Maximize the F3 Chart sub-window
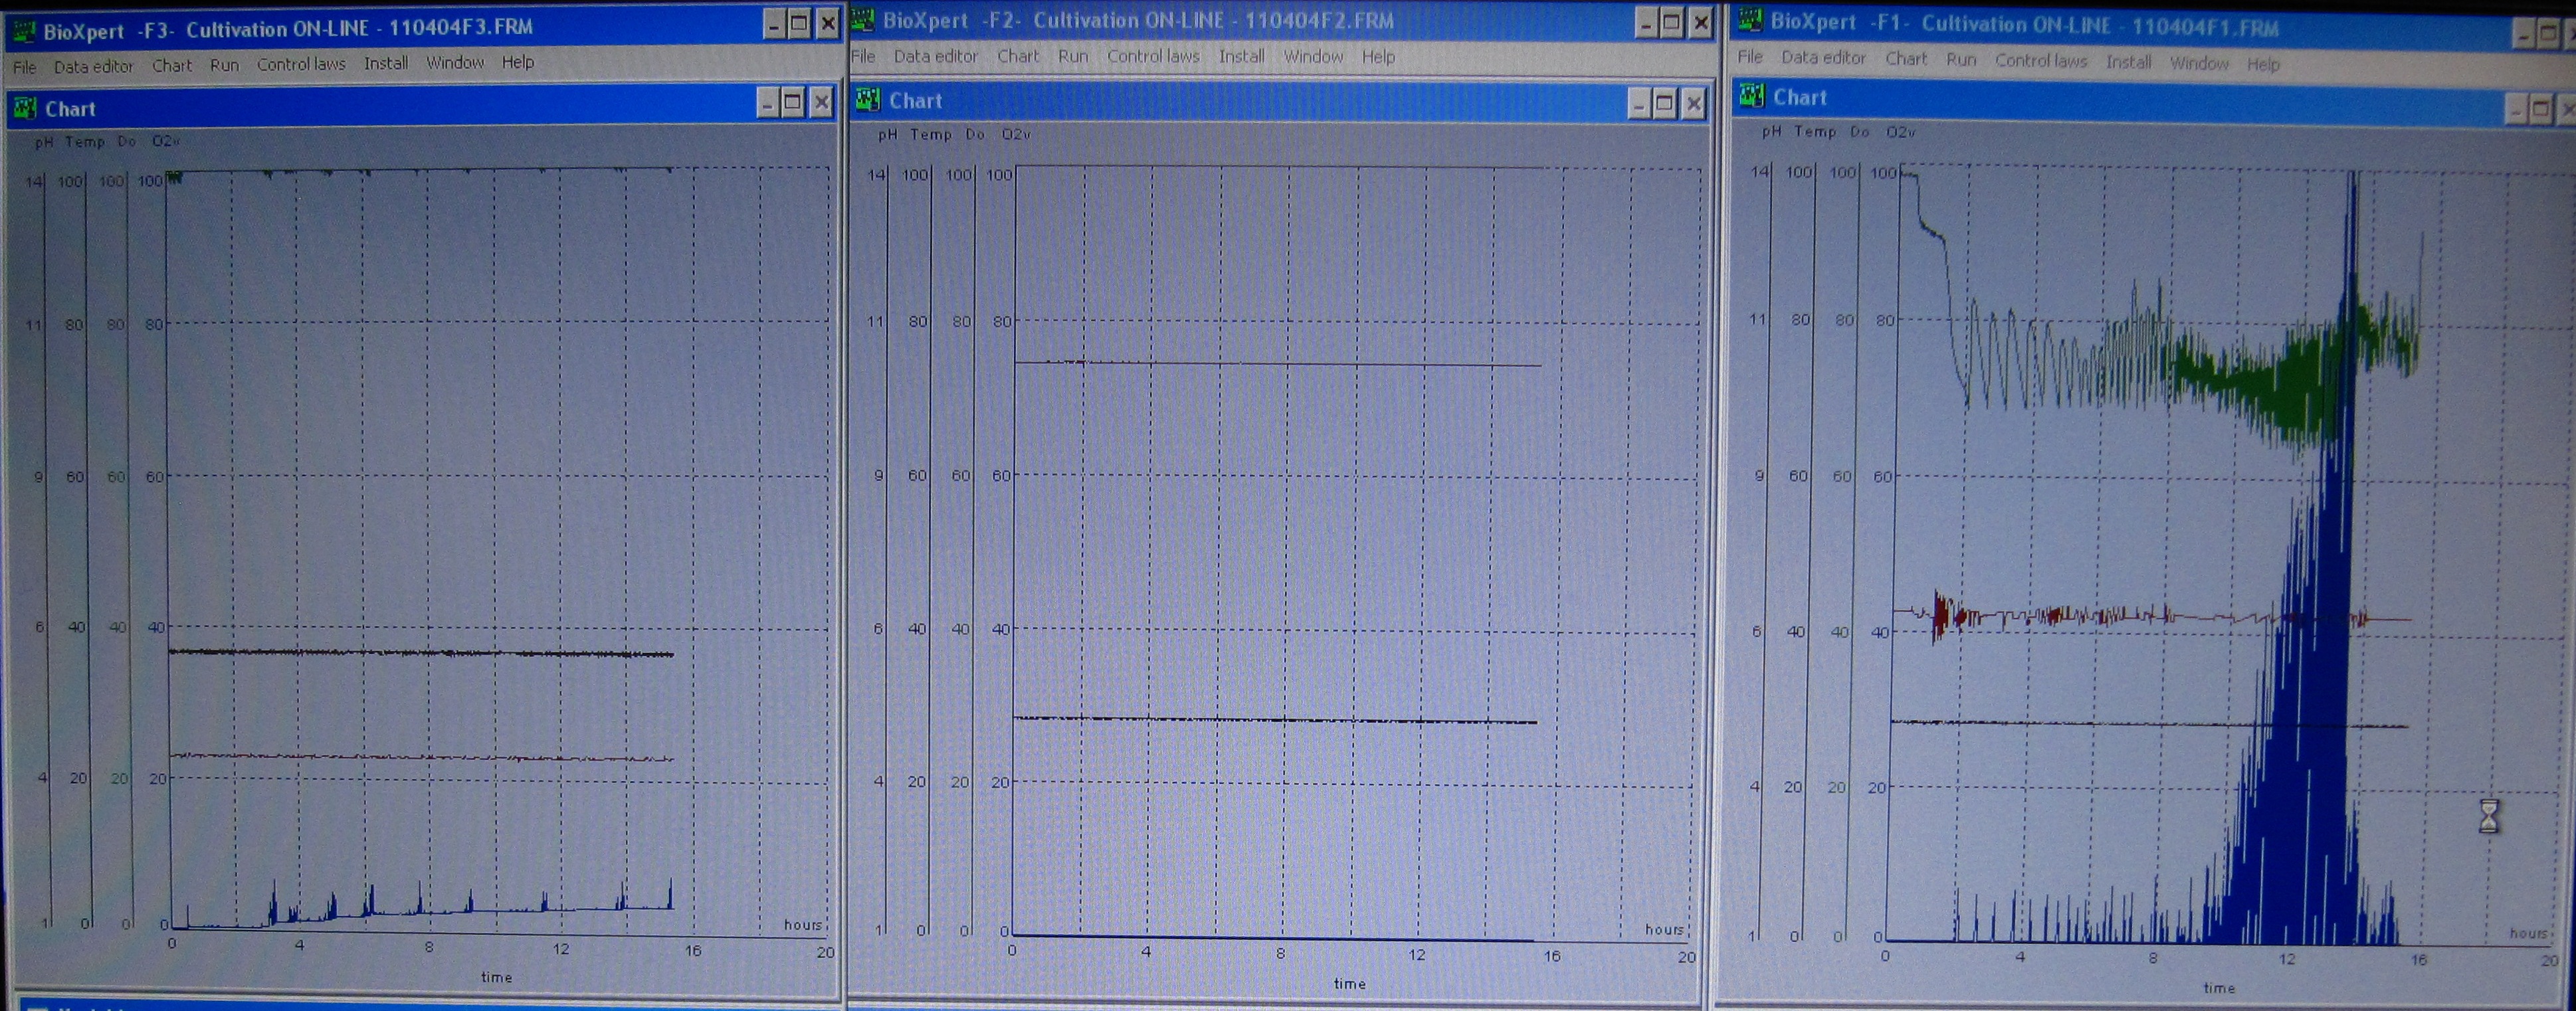This screenshot has height=1011, width=2576. [793, 102]
